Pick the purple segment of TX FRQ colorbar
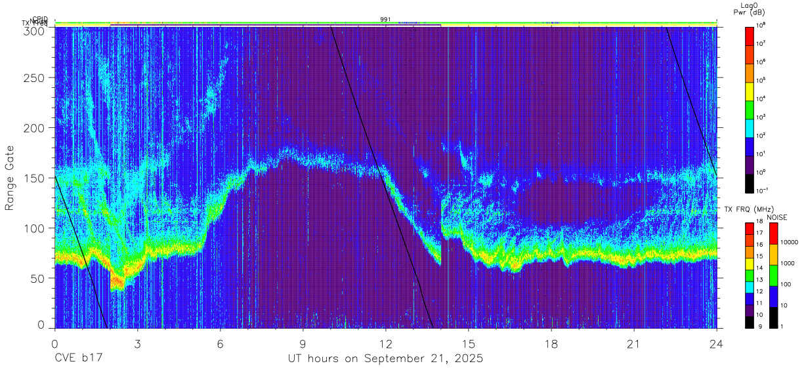The height and width of the screenshot is (372, 806). point(750,310)
